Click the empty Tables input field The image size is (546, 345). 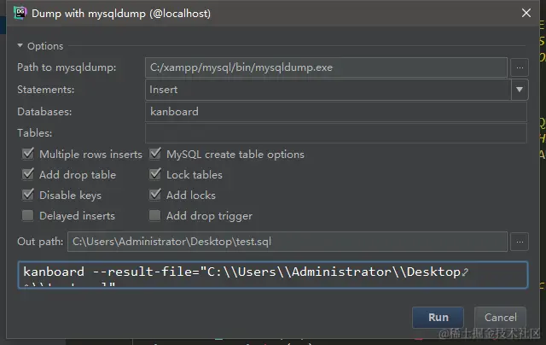click(x=335, y=133)
